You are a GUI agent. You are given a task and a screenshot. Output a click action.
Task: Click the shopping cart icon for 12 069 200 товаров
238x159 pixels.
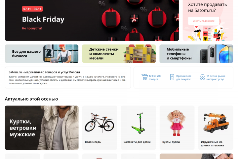pyautogui.click(x=144, y=77)
